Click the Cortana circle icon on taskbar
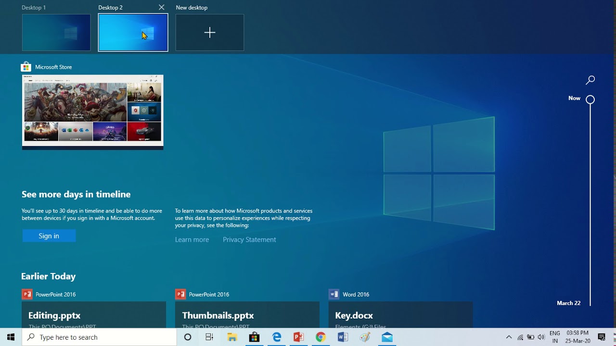616x346 pixels. pyautogui.click(x=188, y=337)
